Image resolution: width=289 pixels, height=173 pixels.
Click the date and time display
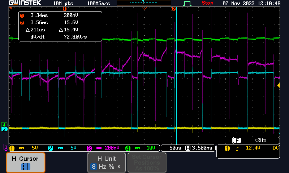[x=251, y=3]
